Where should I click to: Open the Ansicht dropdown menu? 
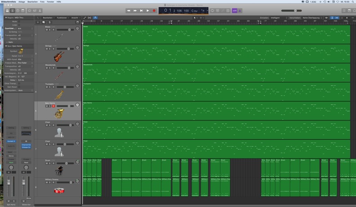coord(76,17)
